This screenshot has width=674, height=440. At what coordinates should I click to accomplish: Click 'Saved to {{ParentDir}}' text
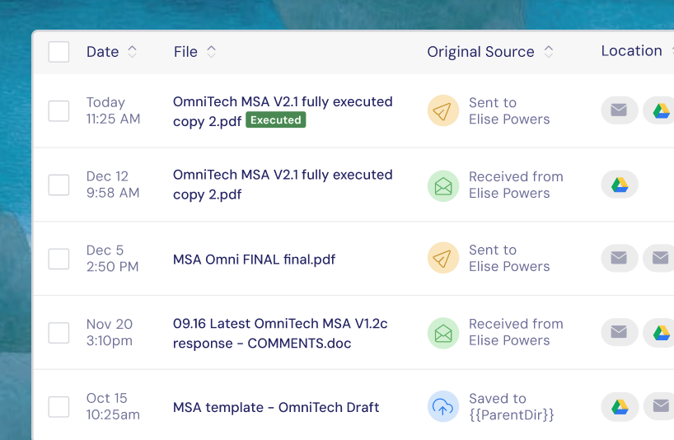[511, 406]
